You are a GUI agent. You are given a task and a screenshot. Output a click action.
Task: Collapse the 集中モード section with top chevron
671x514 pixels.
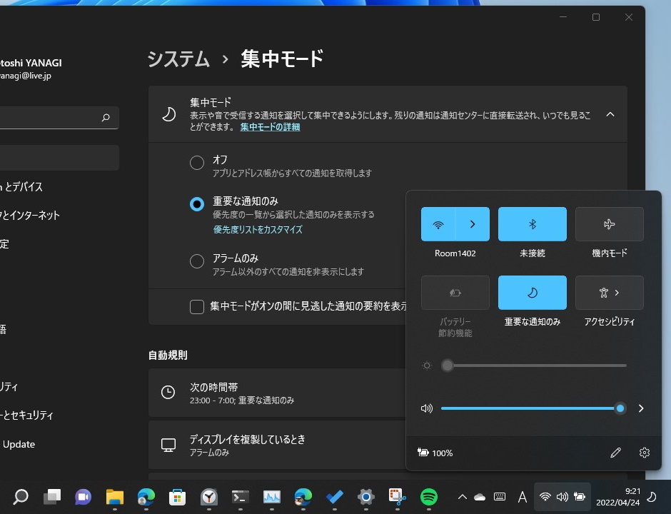(610, 114)
